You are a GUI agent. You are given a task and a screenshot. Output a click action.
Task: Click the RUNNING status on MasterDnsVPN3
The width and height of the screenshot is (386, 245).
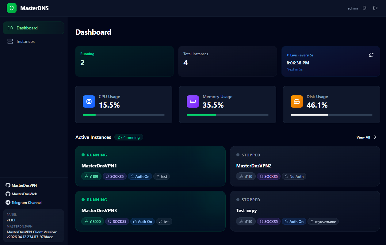(x=94, y=200)
